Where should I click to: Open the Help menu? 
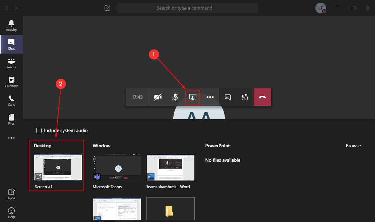click(11, 213)
